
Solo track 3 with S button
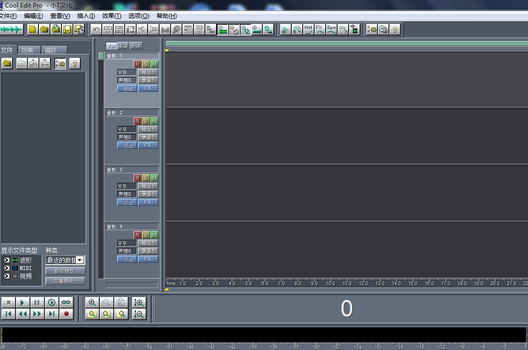point(146,178)
